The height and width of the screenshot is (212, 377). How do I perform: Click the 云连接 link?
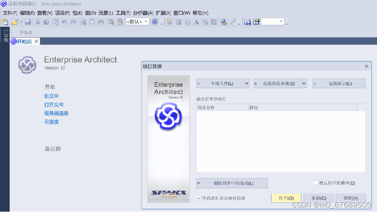coord(52,122)
